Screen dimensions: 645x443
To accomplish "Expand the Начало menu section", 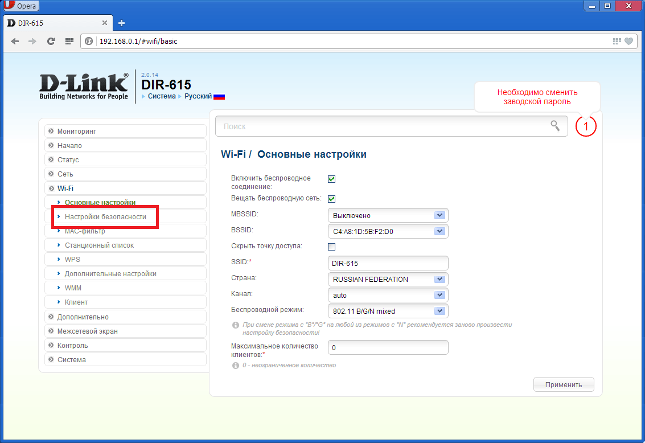I will coord(125,146).
